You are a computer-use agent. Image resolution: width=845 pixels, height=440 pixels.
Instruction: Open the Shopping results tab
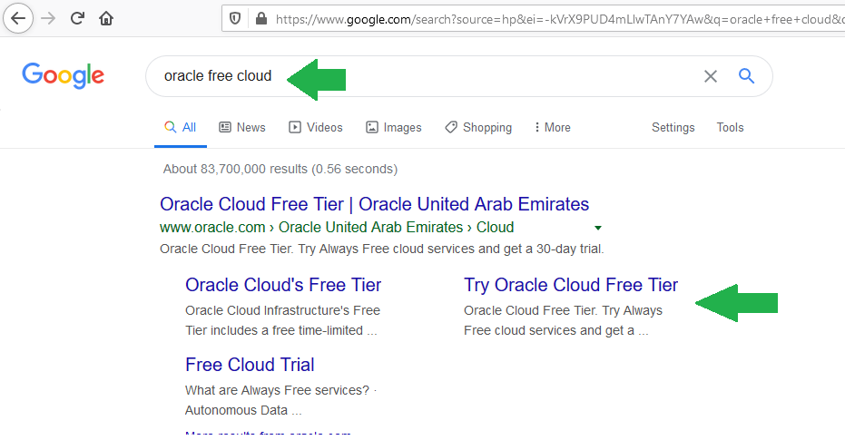pyautogui.click(x=478, y=128)
